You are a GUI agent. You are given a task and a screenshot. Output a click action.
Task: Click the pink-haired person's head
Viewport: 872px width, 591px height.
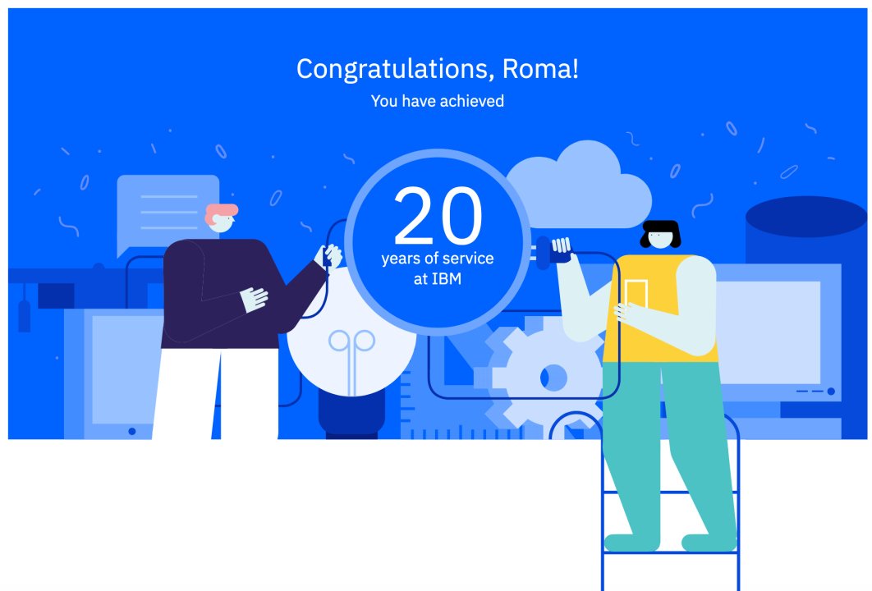pyautogui.click(x=222, y=218)
